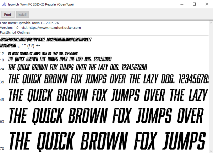Click the 'Font name: Ipswich Town FC 2025-26' line
The width and height of the screenshot is (213, 153).
tap(29, 23)
